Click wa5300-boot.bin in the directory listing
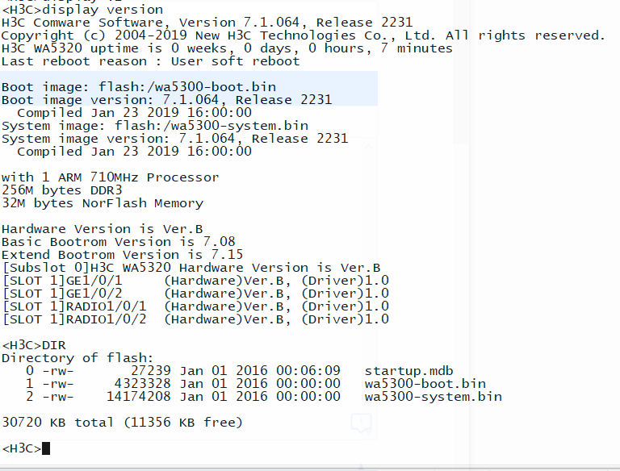The height and width of the screenshot is (471, 620). (x=425, y=384)
